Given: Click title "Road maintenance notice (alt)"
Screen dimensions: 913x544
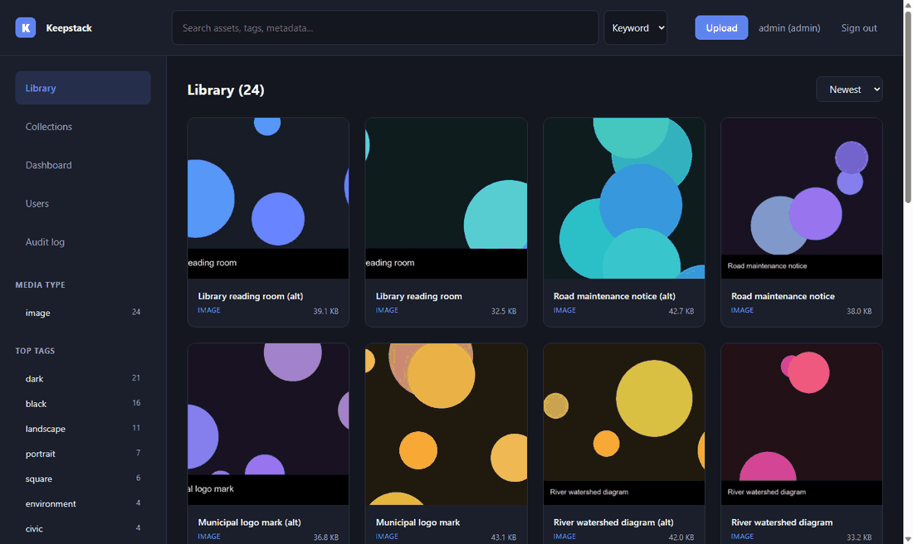Looking at the screenshot, I should (614, 296).
